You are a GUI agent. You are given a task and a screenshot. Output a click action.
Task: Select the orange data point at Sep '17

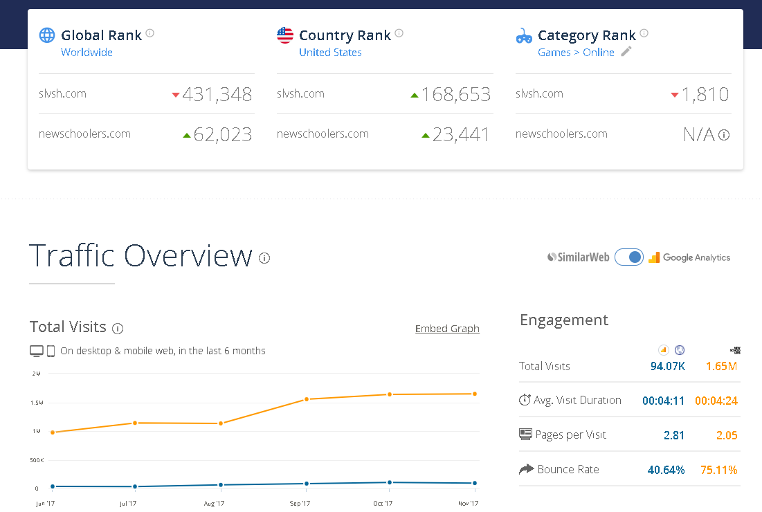click(x=307, y=399)
